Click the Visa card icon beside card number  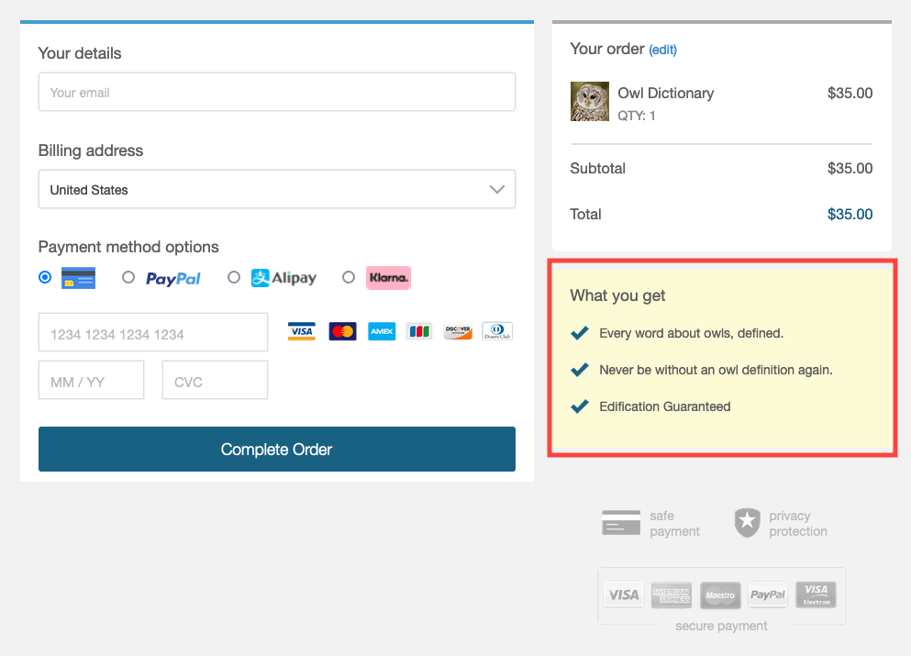[302, 331]
